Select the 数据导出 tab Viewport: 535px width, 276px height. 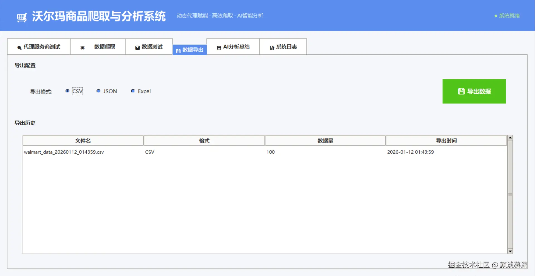click(190, 50)
